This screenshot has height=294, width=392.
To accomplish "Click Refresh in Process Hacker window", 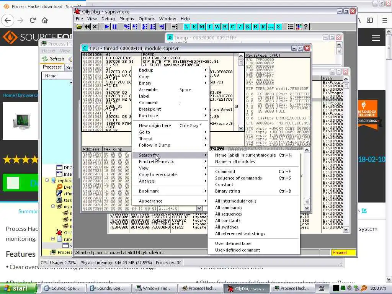I will tap(53, 59).
